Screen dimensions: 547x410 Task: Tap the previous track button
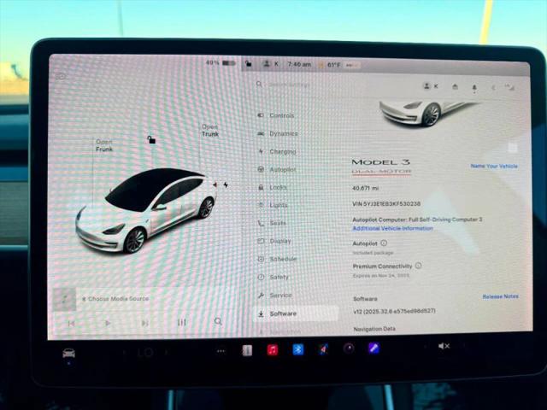pos(72,324)
